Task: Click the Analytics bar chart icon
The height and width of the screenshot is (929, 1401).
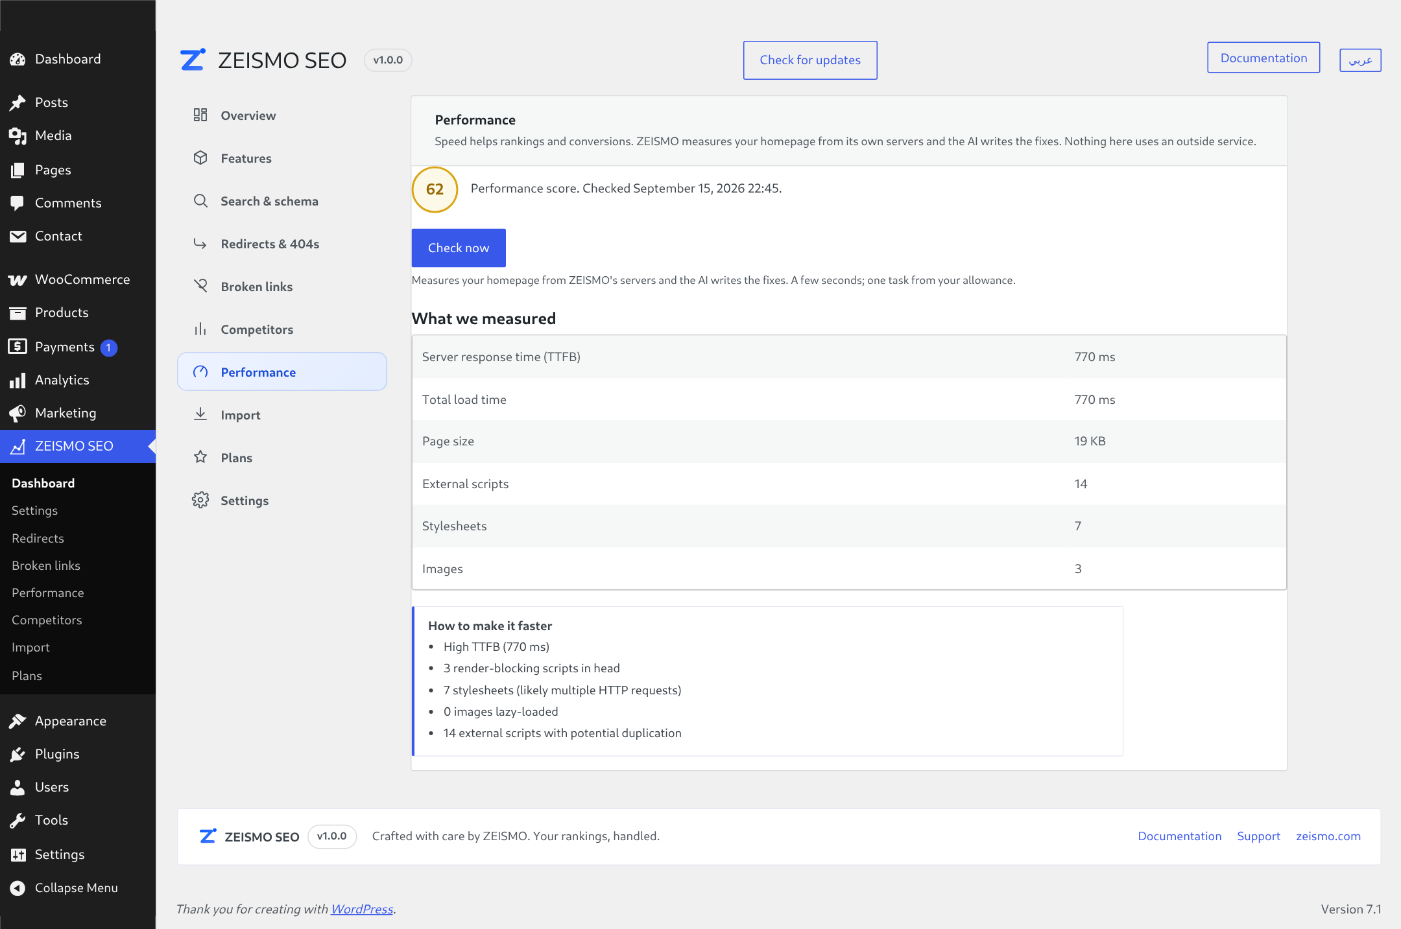Action: pyautogui.click(x=18, y=380)
